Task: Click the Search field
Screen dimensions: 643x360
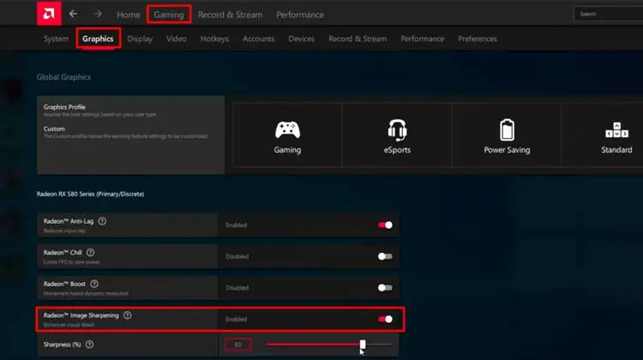Action: click(x=608, y=14)
